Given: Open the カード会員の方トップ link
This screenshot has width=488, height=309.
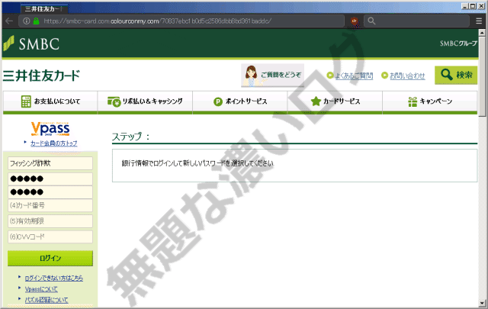Looking at the screenshot, I should coord(53,143).
